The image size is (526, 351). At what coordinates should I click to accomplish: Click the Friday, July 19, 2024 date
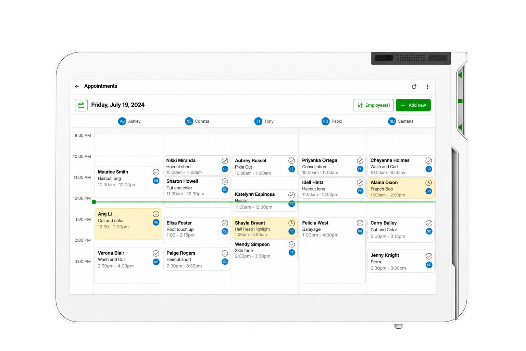point(118,105)
